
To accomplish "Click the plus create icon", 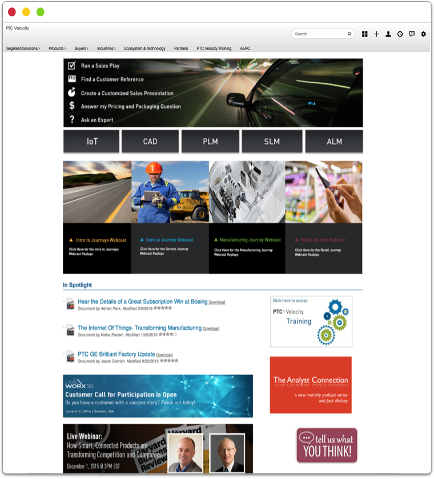I will (376, 34).
